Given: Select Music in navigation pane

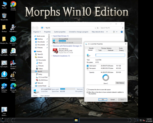Looking at the screenshot, I should [x=40, y=63].
